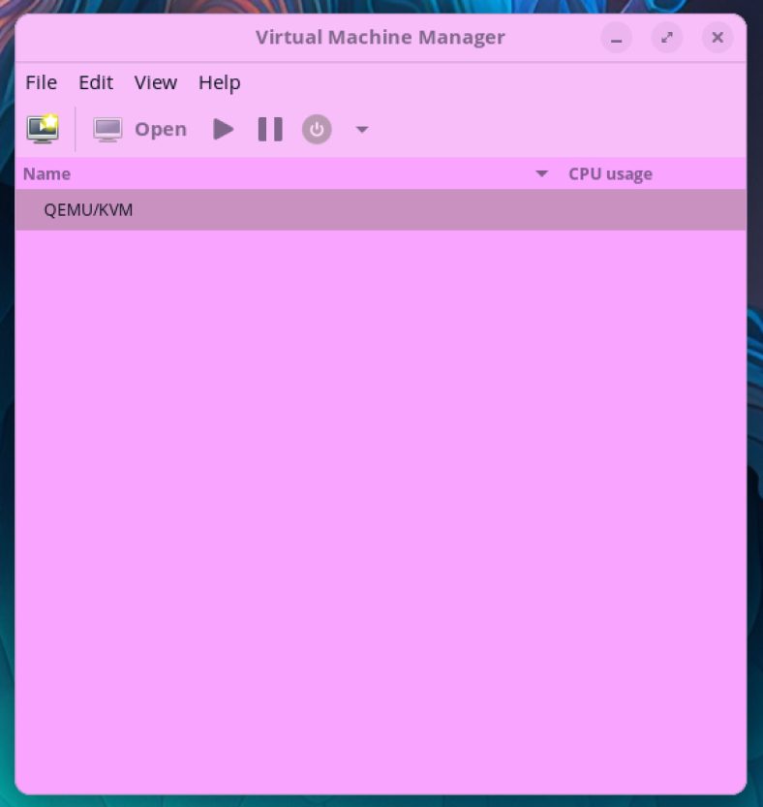Click the monitor icon on the Open button
This screenshot has height=807, width=763.
(x=107, y=130)
